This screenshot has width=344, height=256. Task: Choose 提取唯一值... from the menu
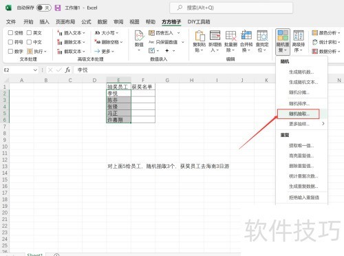[301, 145]
